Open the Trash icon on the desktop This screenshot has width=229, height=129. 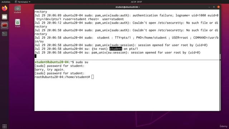tap(18, 23)
